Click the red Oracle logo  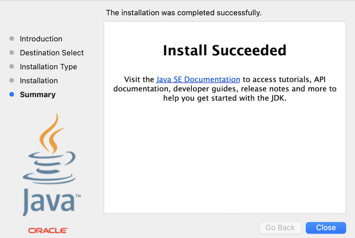point(48,230)
